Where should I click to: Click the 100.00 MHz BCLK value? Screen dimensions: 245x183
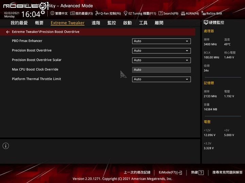211,57
